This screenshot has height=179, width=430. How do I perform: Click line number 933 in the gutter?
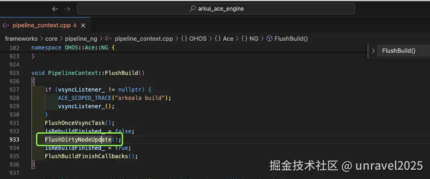14,140
